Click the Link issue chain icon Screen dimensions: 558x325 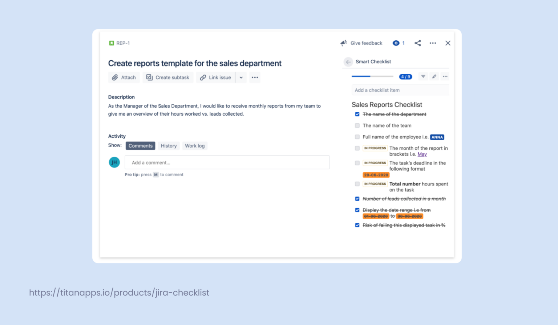coord(203,77)
